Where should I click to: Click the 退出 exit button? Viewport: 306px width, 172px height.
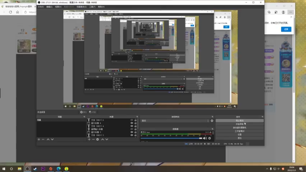coord(239,138)
